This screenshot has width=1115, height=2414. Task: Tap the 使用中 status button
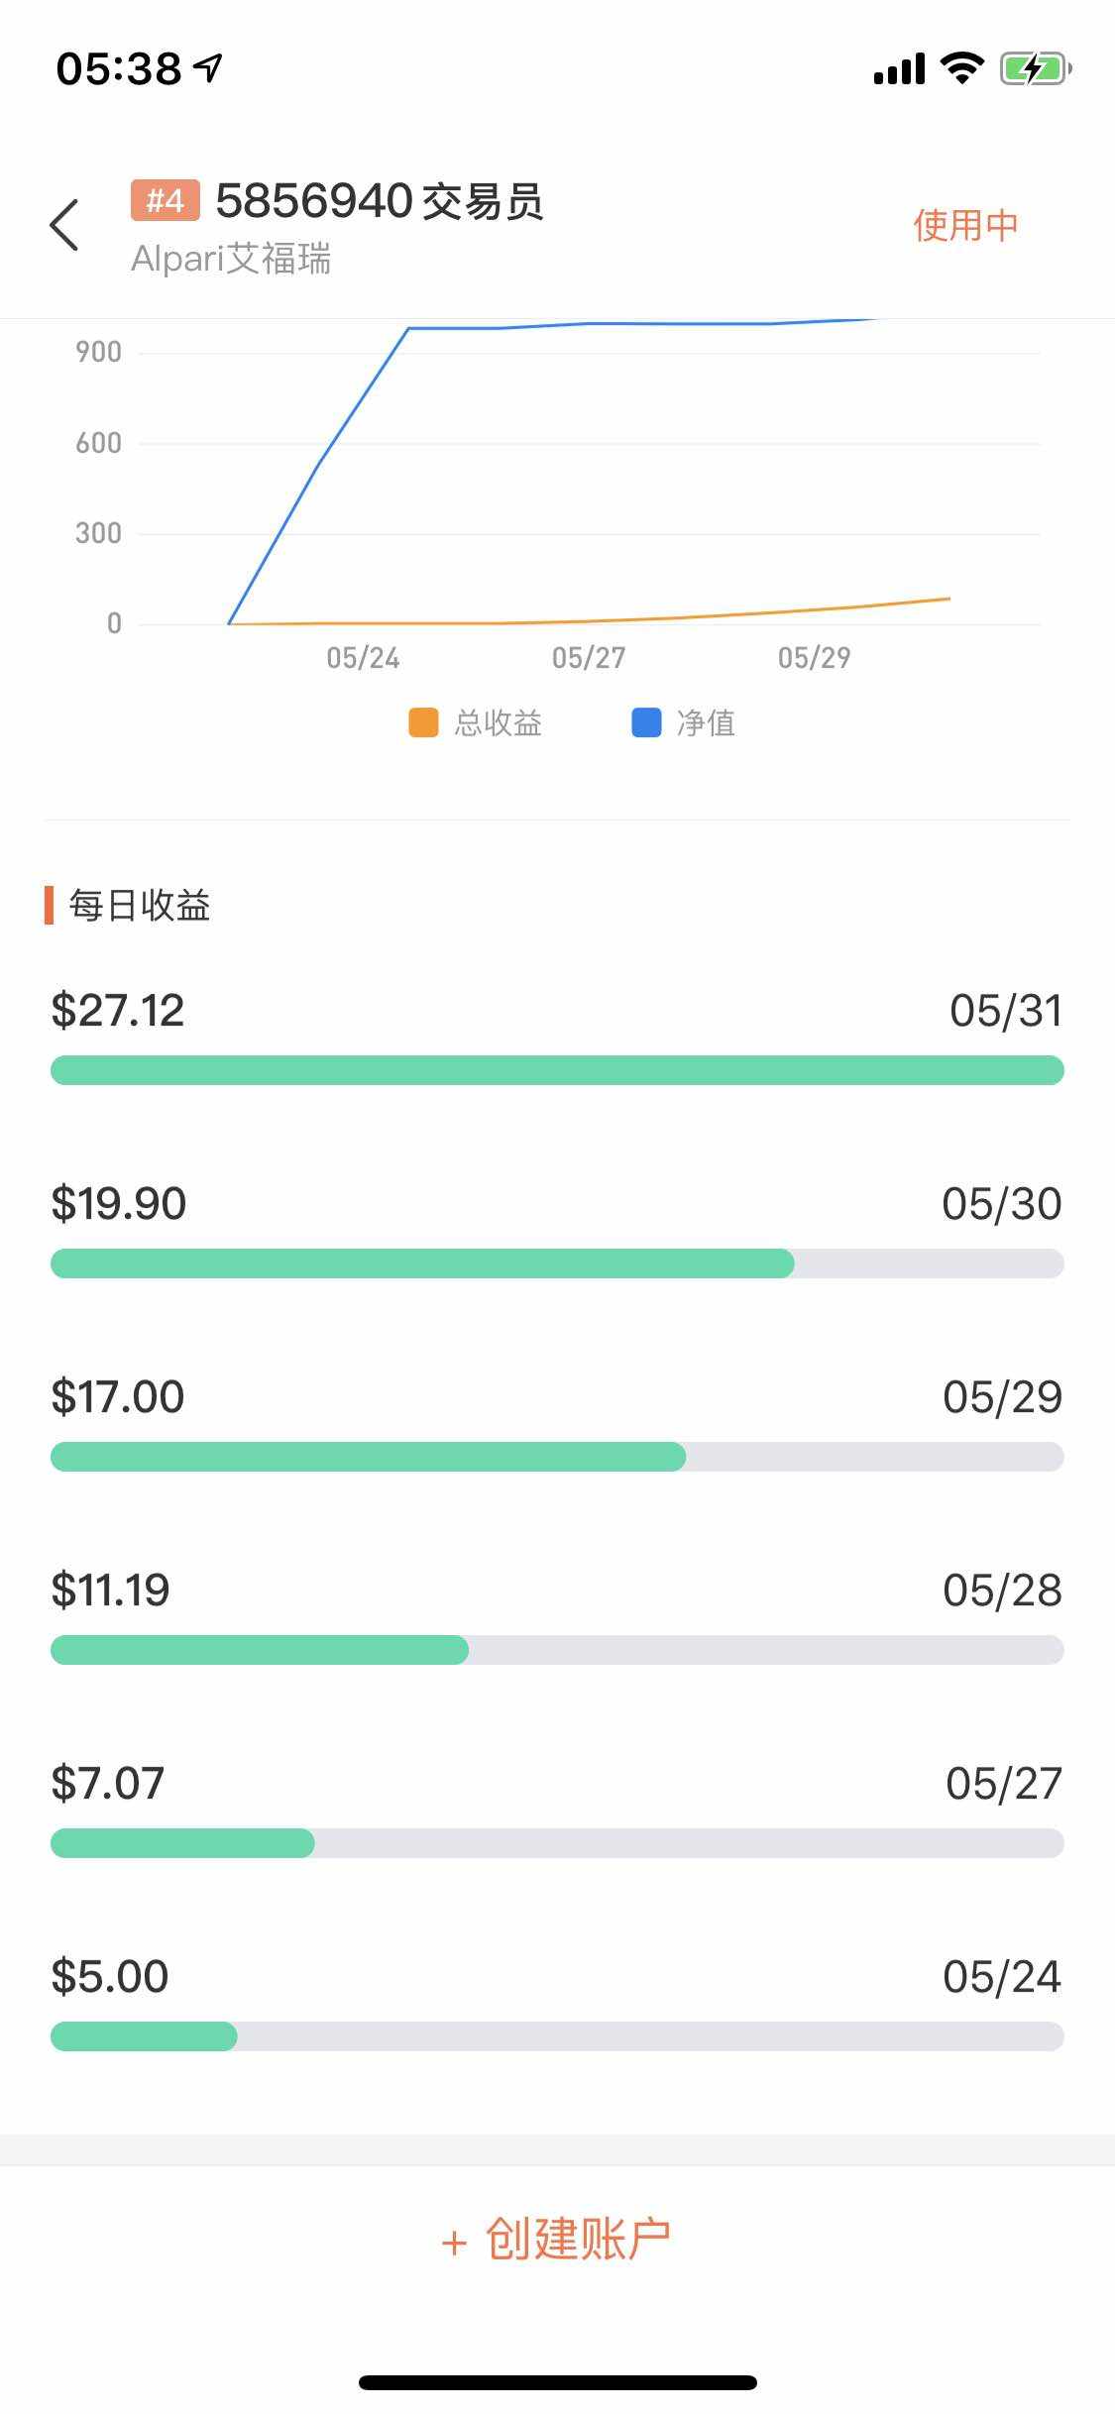click(x=965, y=225)
